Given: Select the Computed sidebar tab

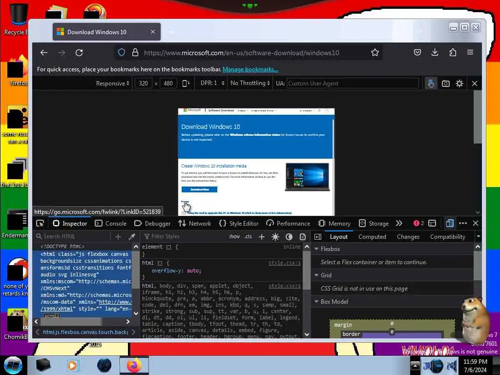Looking at the screenshot, I should point(372,237).
